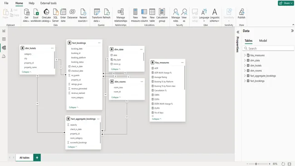295x166 pixels.
Task: Collapse the dim_date table card
Action: pos(116,69)
